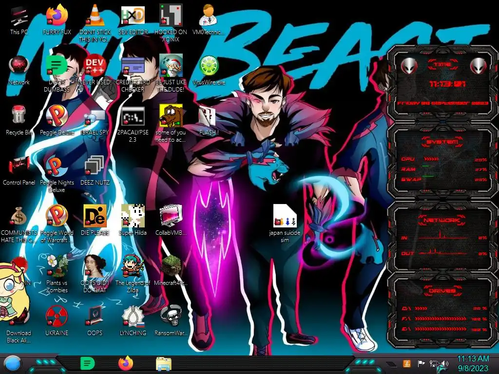Open File Explorer from the taskbar
The image size is (499, 374).
click(164, 364)
